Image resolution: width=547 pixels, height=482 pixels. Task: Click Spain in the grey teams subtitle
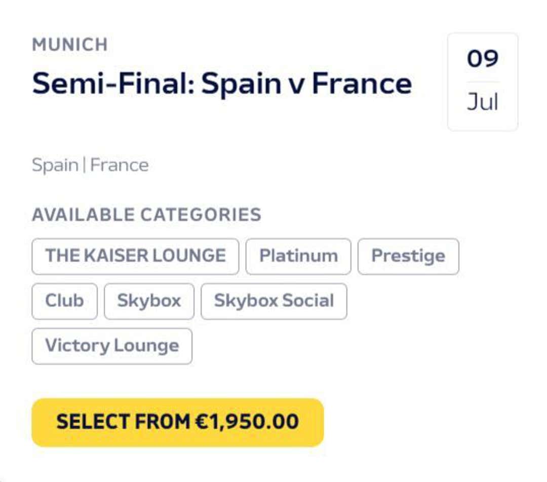(55, 165)
